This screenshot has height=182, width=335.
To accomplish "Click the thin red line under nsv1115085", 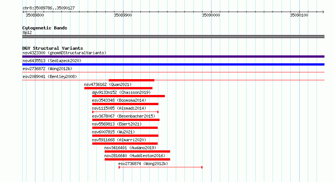I will pyautogui.click(x=125, y=112).
